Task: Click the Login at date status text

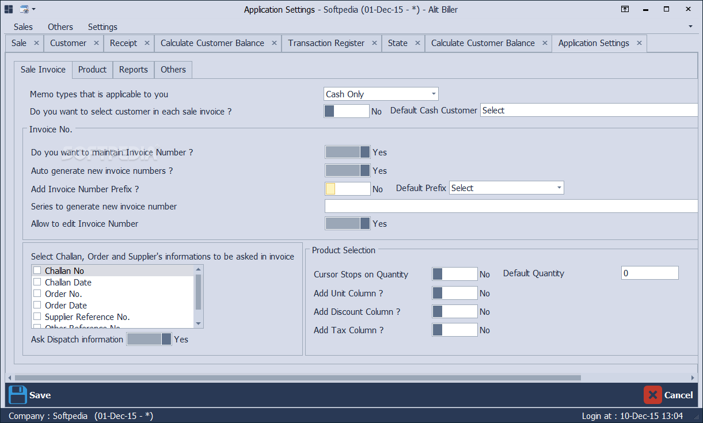Action: tap(633, 416)
